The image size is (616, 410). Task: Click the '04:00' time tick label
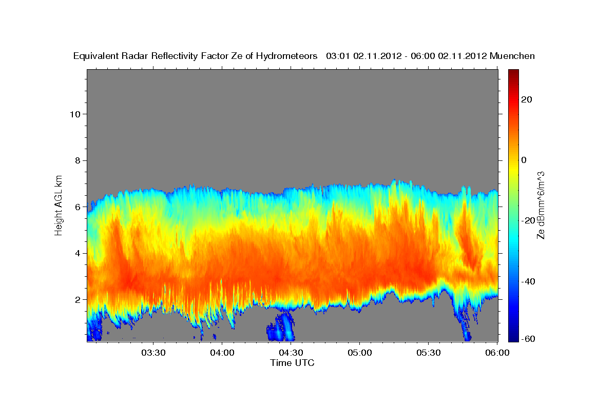222,353
